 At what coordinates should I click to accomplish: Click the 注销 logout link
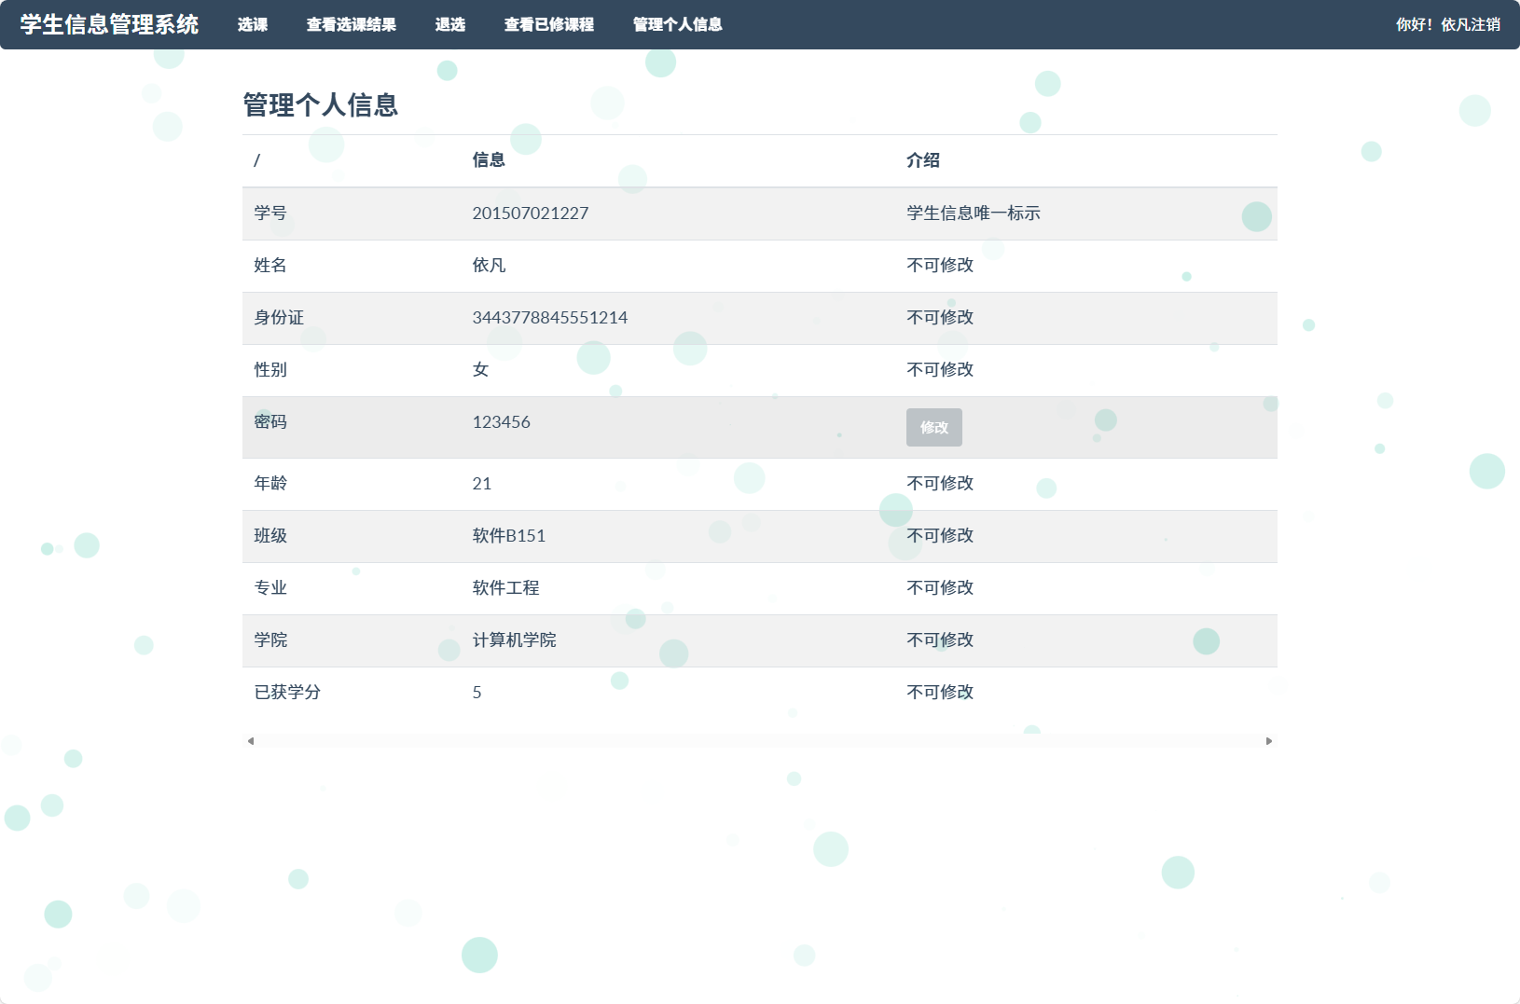click(1486, 25)
